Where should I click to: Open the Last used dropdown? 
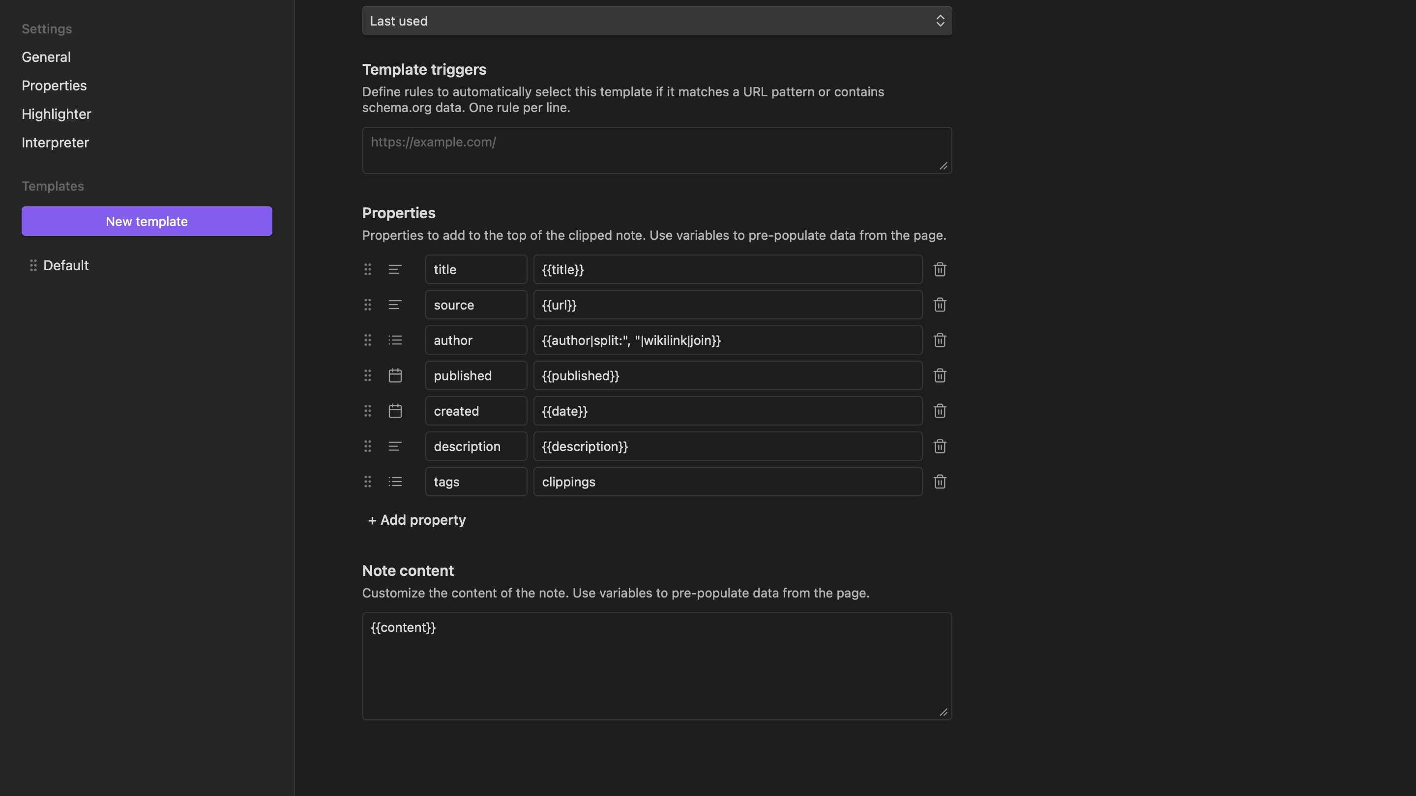click(x=656, y=21)
